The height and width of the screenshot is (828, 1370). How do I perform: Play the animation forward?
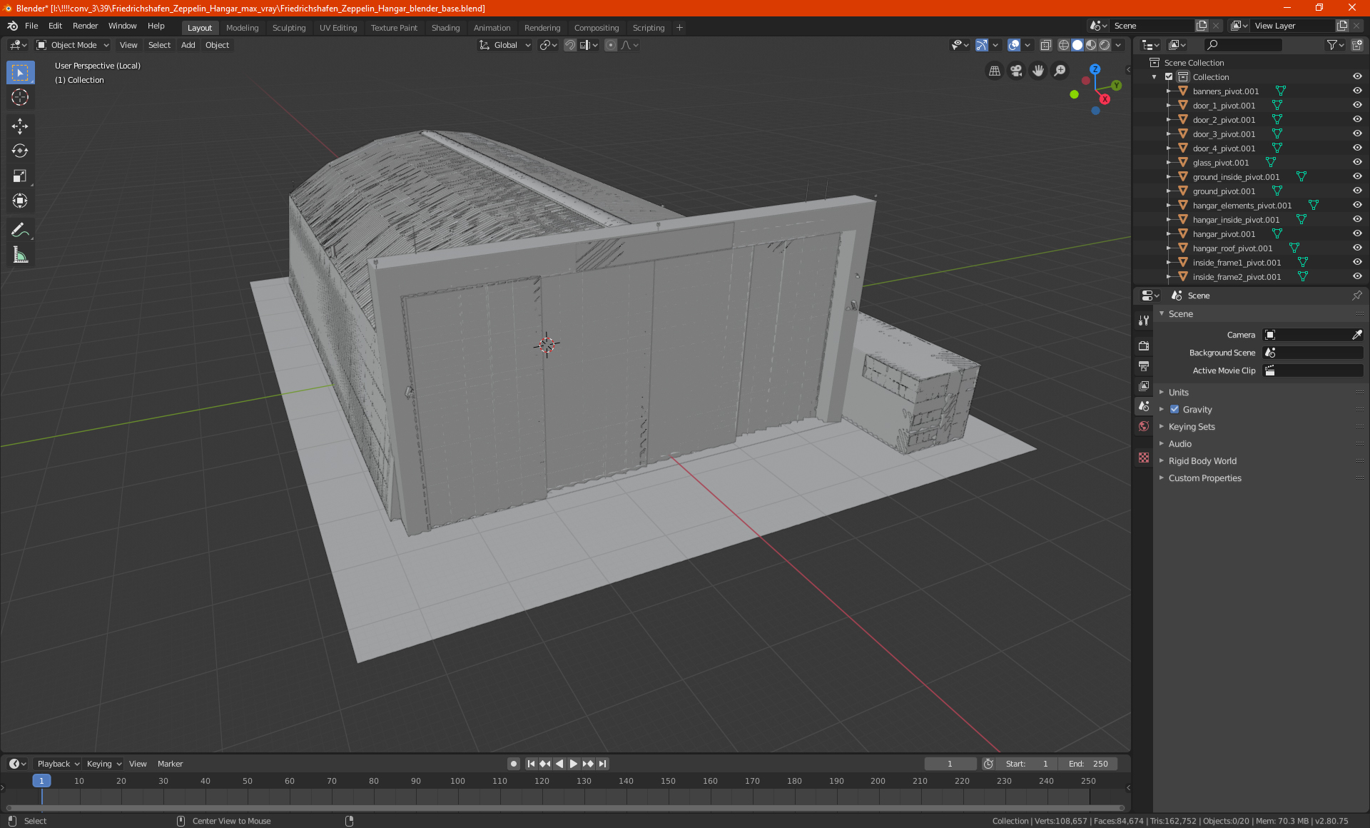point(574,764)
